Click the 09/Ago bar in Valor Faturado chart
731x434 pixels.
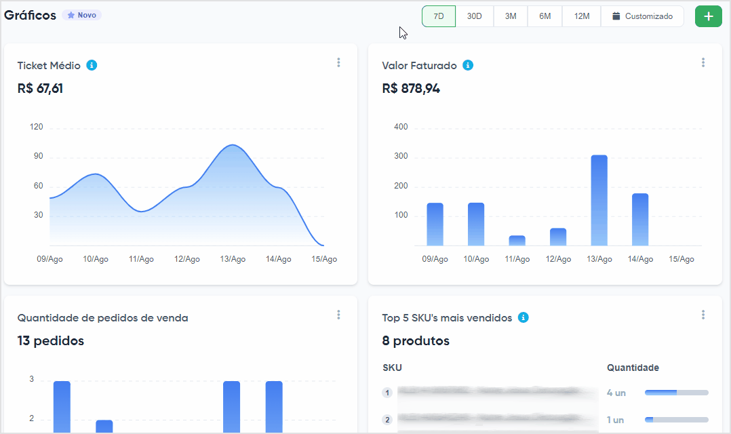[x=435, y=224]
